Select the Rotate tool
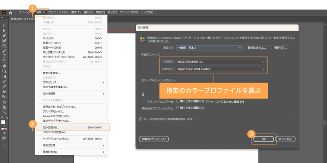327x163 pixels. pyautogui.click(x=4, y=61)
